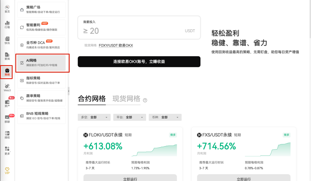The image size is (311, 181).
Task: Click the FXS/USDT profit chart thumbnail
Action: point(268,149)
